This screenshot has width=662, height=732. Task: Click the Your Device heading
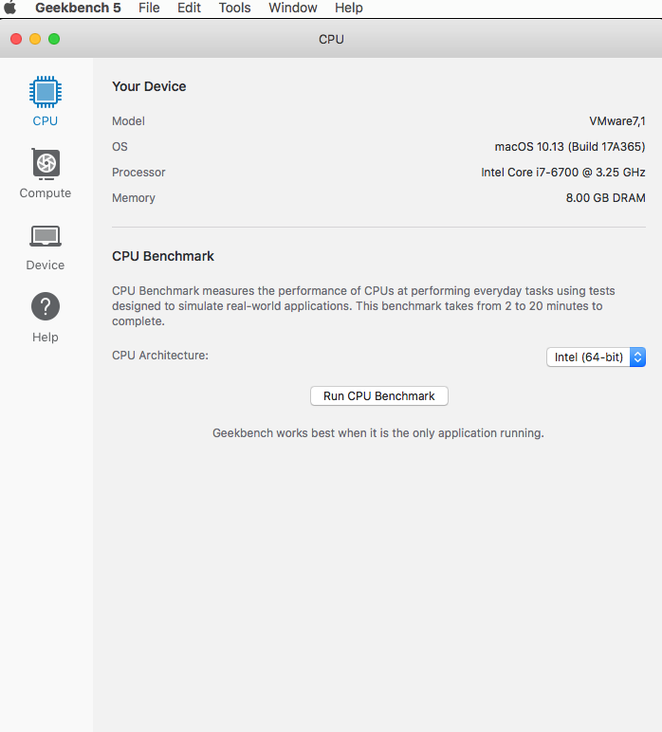coord(149,86)
